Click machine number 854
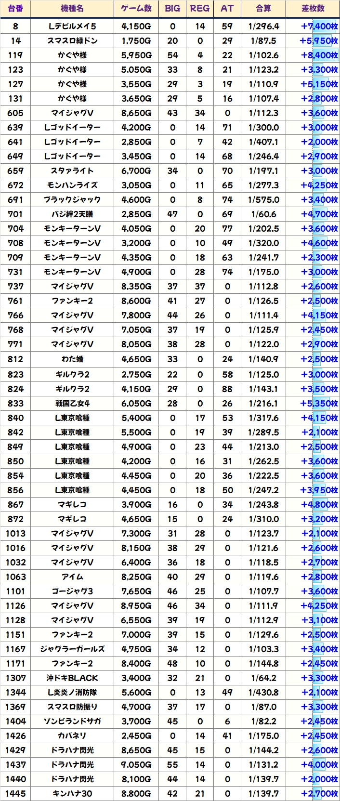 click(x=15, y=475)
